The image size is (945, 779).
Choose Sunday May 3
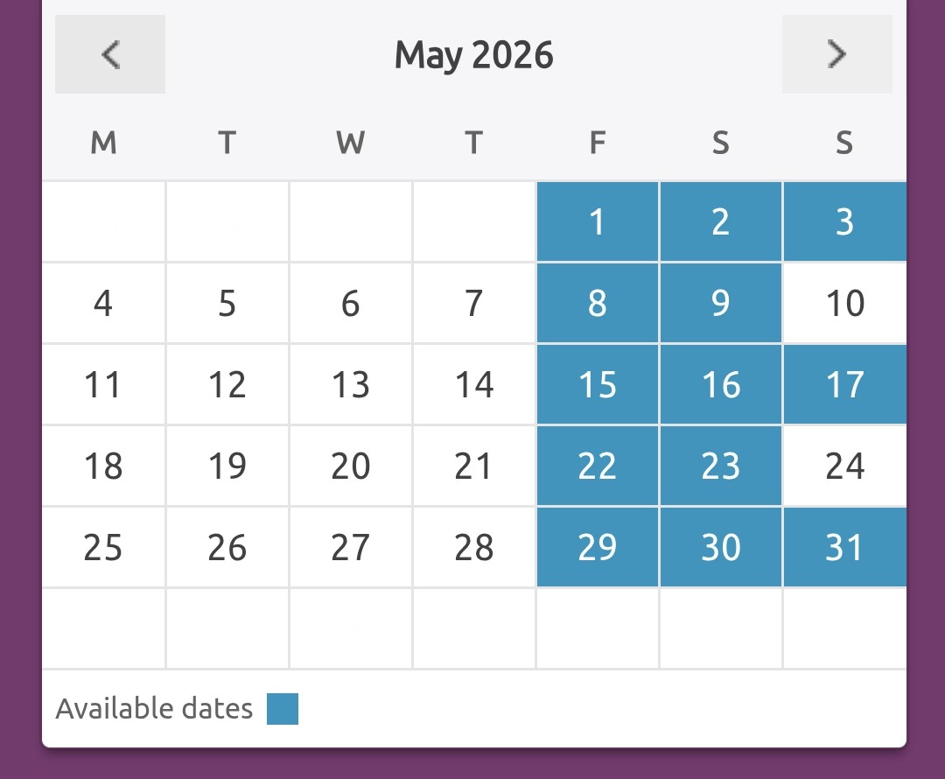[844, 222]
